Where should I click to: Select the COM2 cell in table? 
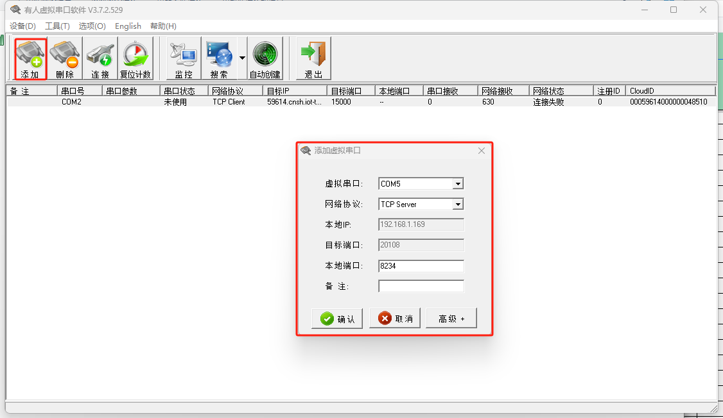click(x=71, y=102)
